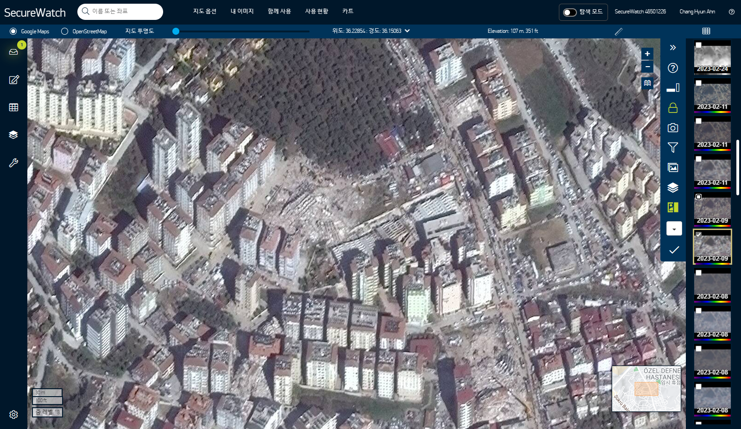
Task: Open the inbox icon with notification badge
Action: click(x=13, y=52)
